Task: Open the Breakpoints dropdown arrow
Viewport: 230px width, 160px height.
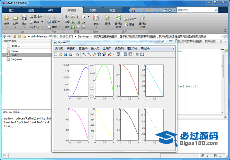Action: (x=96, y=27)
